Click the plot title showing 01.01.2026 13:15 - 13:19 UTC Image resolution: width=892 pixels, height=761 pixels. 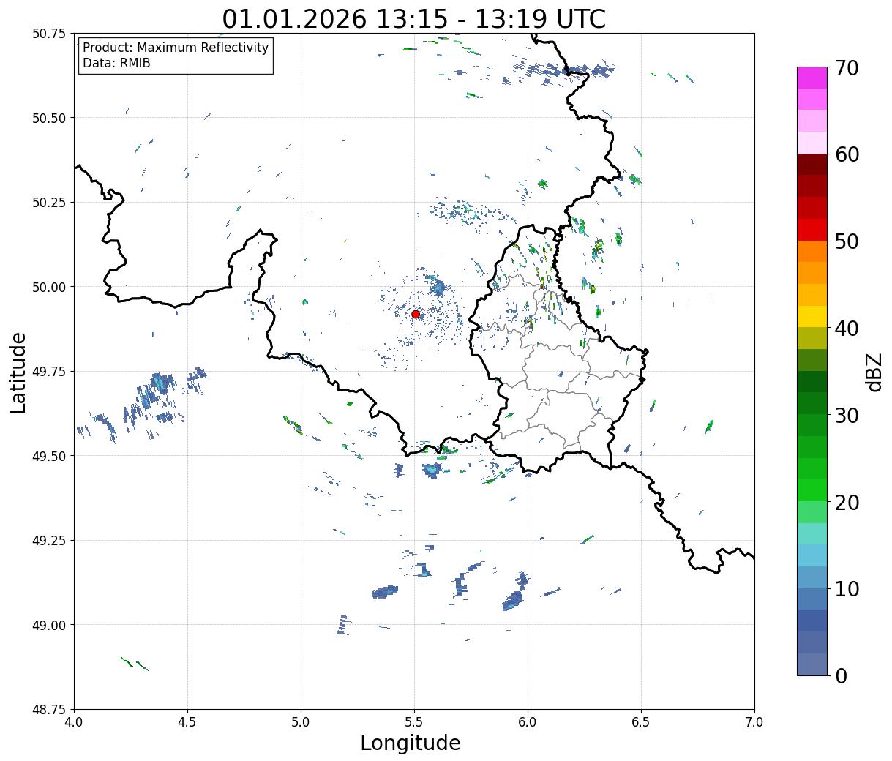(414, 18)
